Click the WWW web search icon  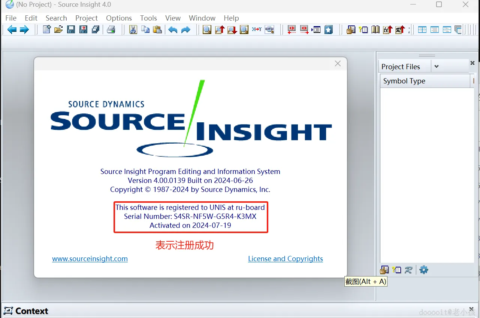pos(269,30)
